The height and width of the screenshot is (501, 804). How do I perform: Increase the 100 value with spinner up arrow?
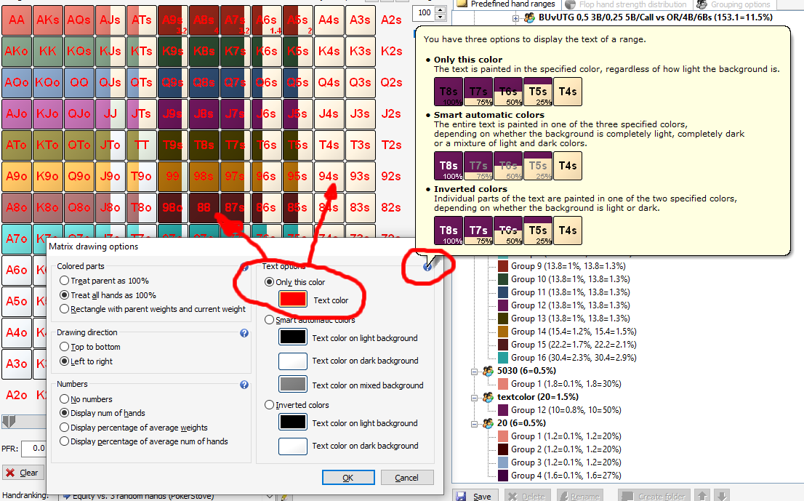(440, 9)
